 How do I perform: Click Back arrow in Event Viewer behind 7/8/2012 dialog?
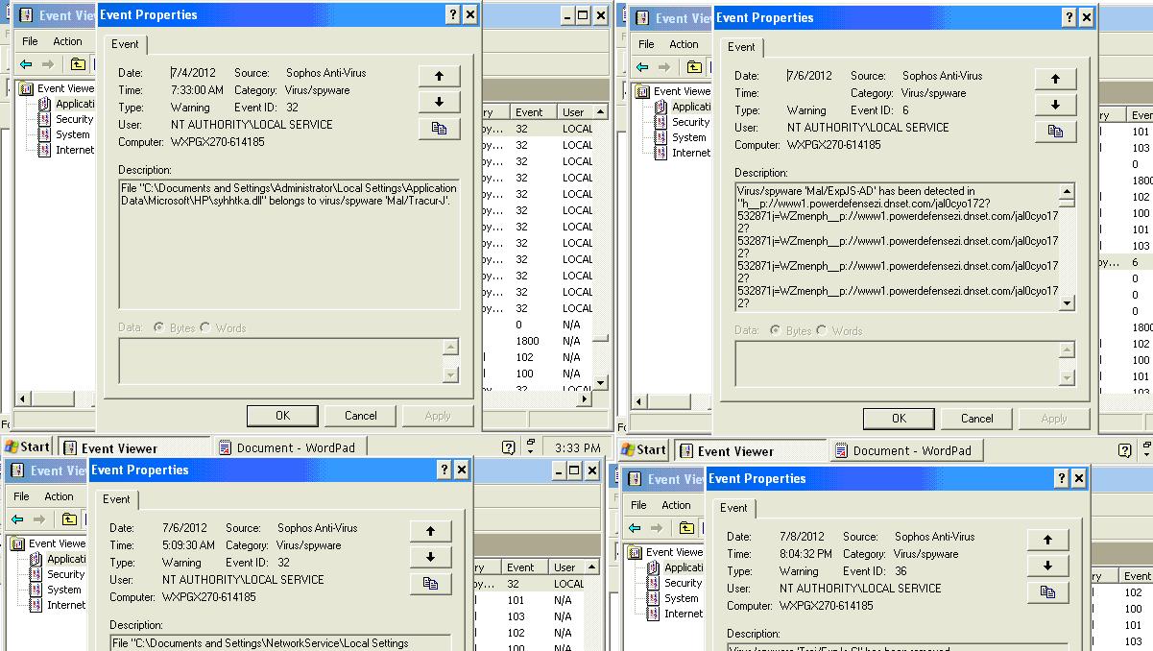click(x=635, y=528)
